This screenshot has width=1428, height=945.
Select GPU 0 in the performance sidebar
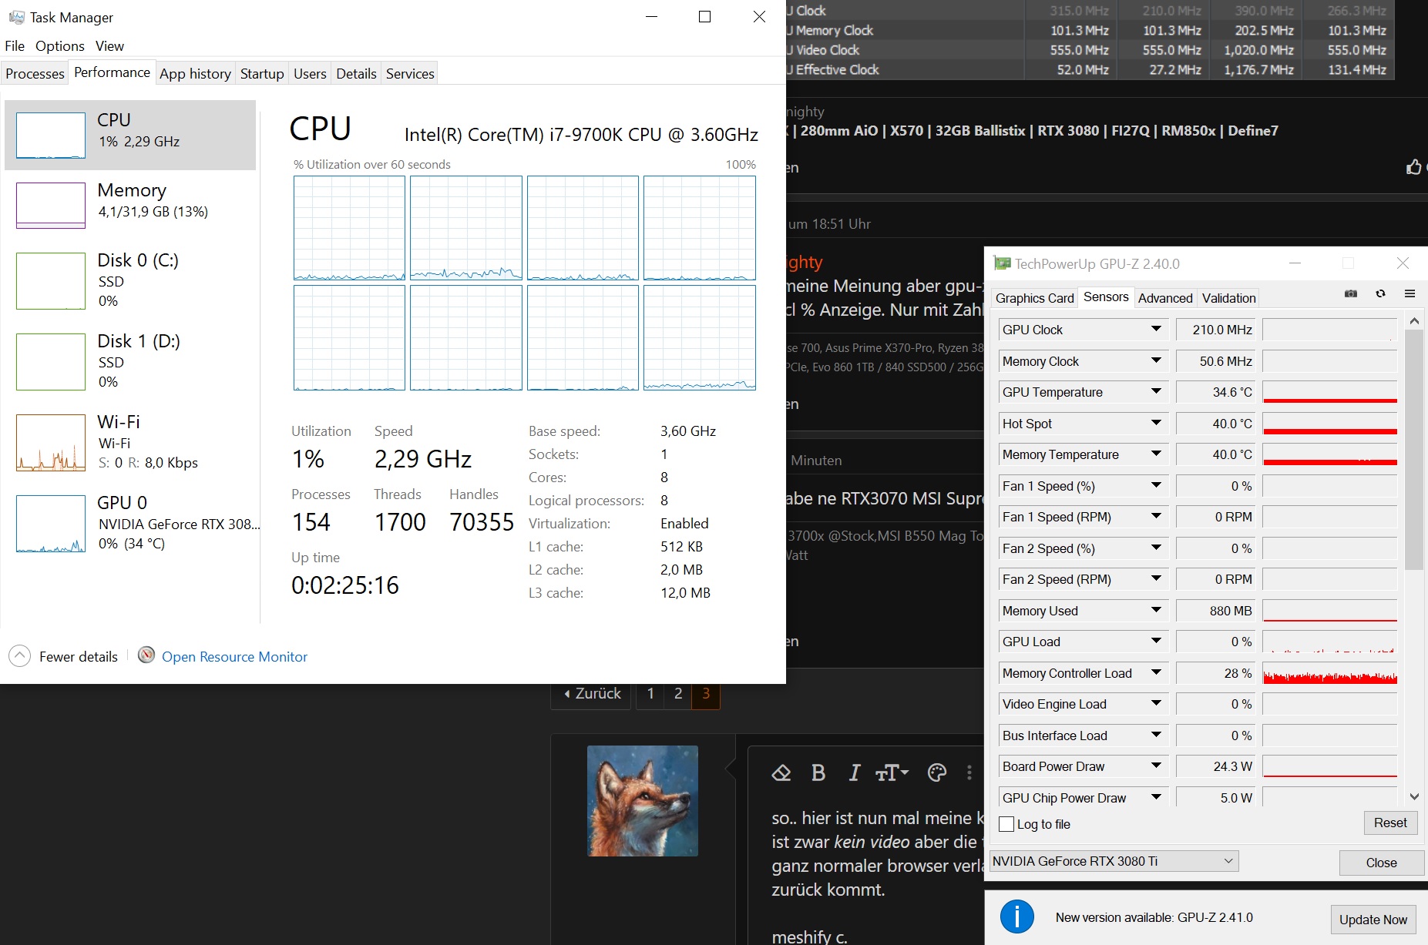coord(130,524)
